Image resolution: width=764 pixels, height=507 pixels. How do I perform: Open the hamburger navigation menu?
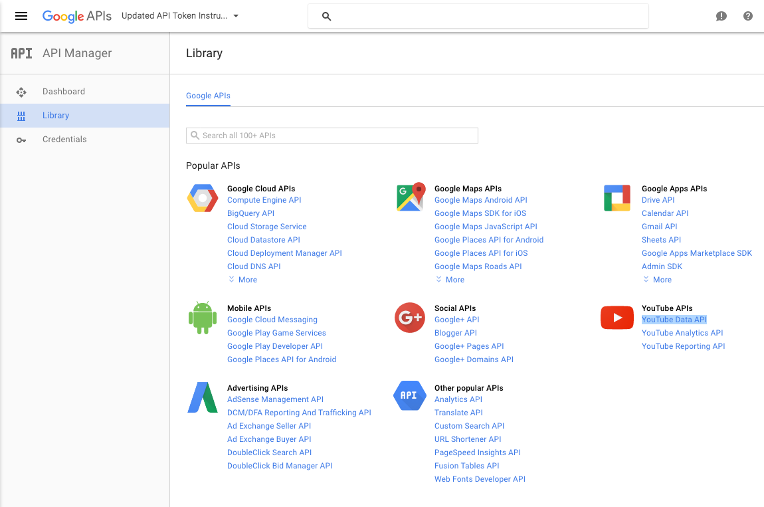coord(21,16)
